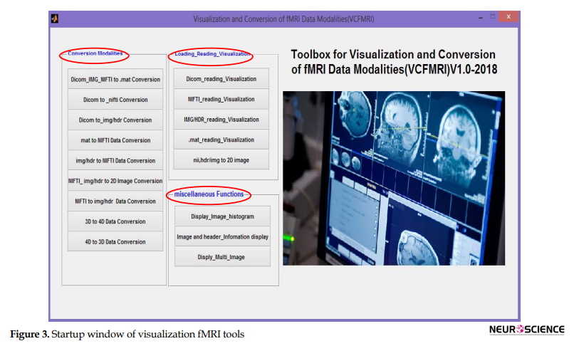Click Dicom_IMG_NIFTI to .mat Conversion button
Viewport: 579px width, 346px height.
coord(115,79)
